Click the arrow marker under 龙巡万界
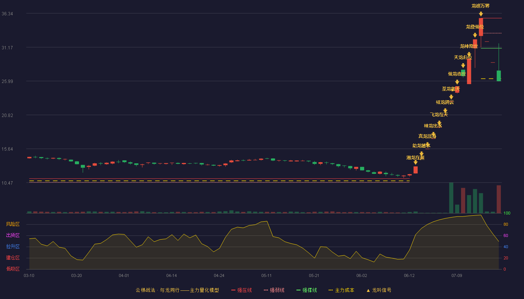The height and width of the screenshot is (299, 524). point(481,14)
